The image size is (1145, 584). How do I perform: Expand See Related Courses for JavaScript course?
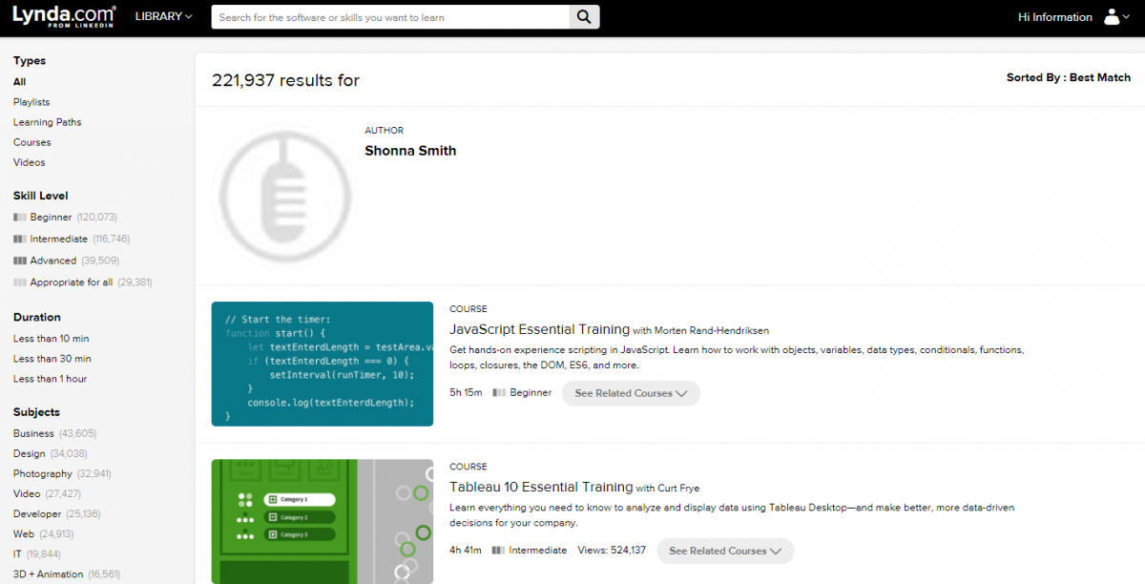[x=631, y=393]
